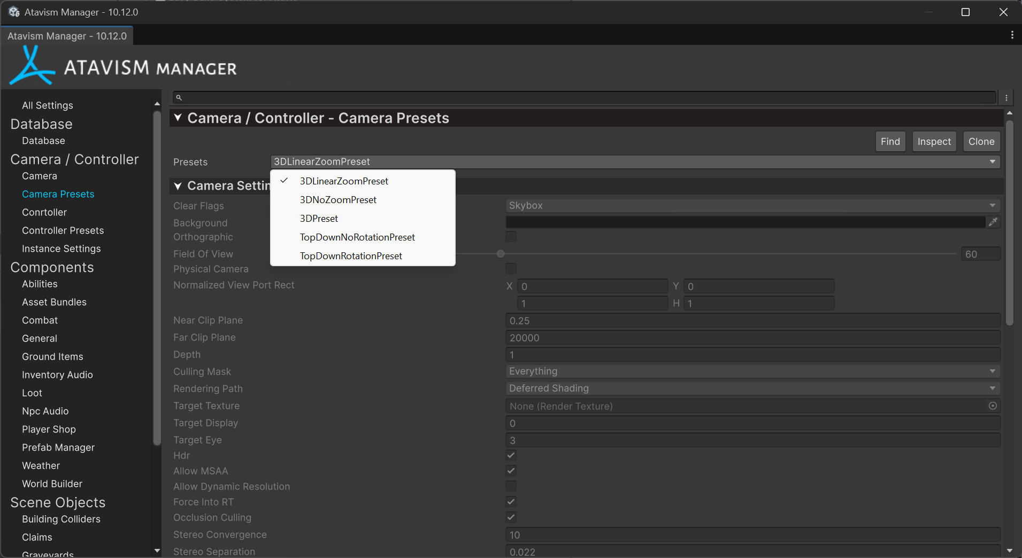Click the Clone button
Image resolution: width=1022 pixels, height=558 pixels.
(981, 142)
